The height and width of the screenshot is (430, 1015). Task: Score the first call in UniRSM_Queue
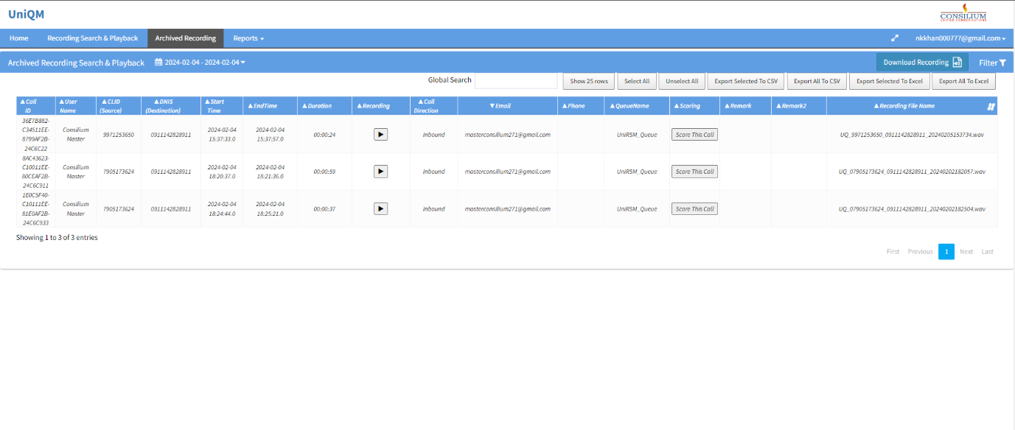tap(694, 135)
